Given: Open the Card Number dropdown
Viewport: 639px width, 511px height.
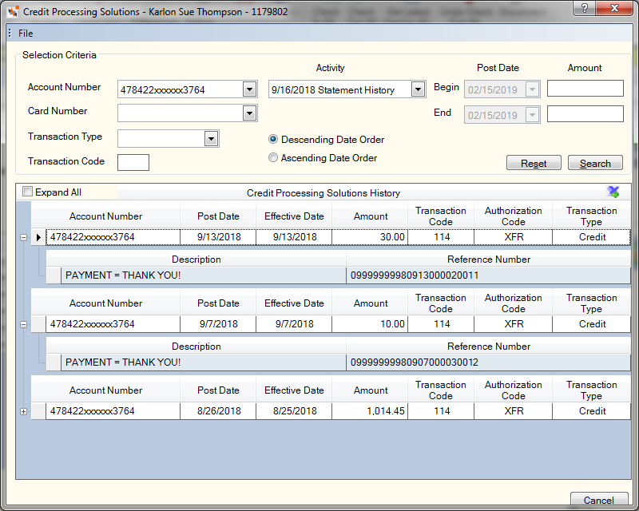Looking at the screenshot, I should click(x=249, y=113).
